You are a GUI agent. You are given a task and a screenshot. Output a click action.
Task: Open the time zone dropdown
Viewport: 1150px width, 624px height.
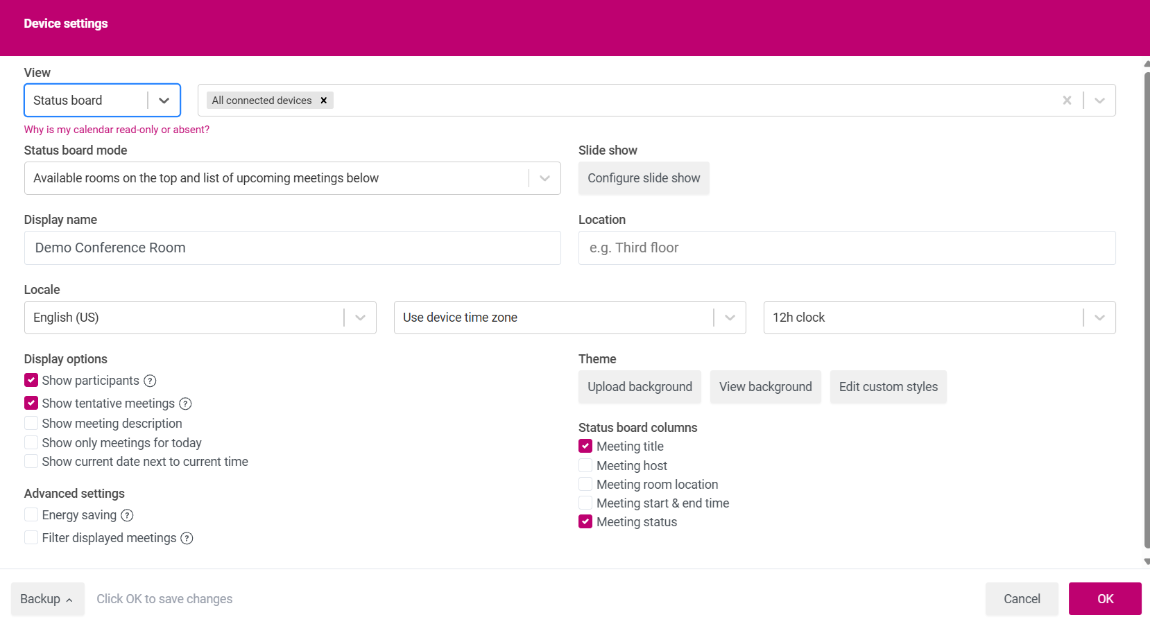tap(569, 318)
